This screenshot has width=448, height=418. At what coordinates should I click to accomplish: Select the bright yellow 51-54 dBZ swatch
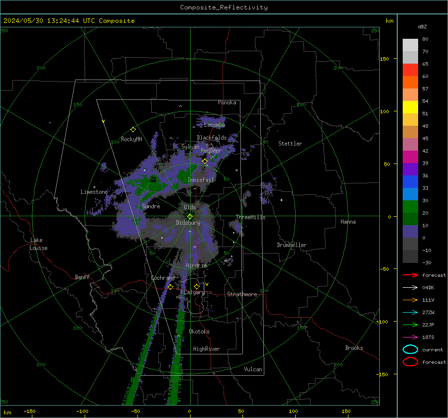pos(410,107)
